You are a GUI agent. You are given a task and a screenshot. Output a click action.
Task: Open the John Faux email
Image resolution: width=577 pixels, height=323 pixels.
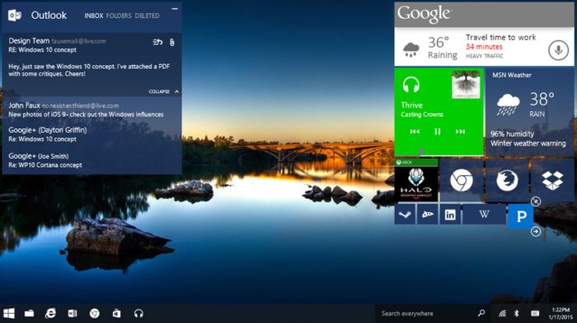point(91,110)
